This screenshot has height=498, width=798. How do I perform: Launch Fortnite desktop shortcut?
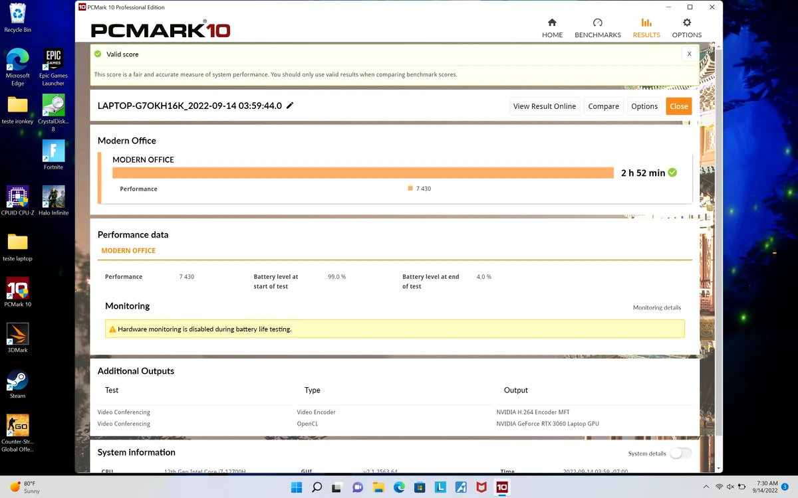coord(53,155)
